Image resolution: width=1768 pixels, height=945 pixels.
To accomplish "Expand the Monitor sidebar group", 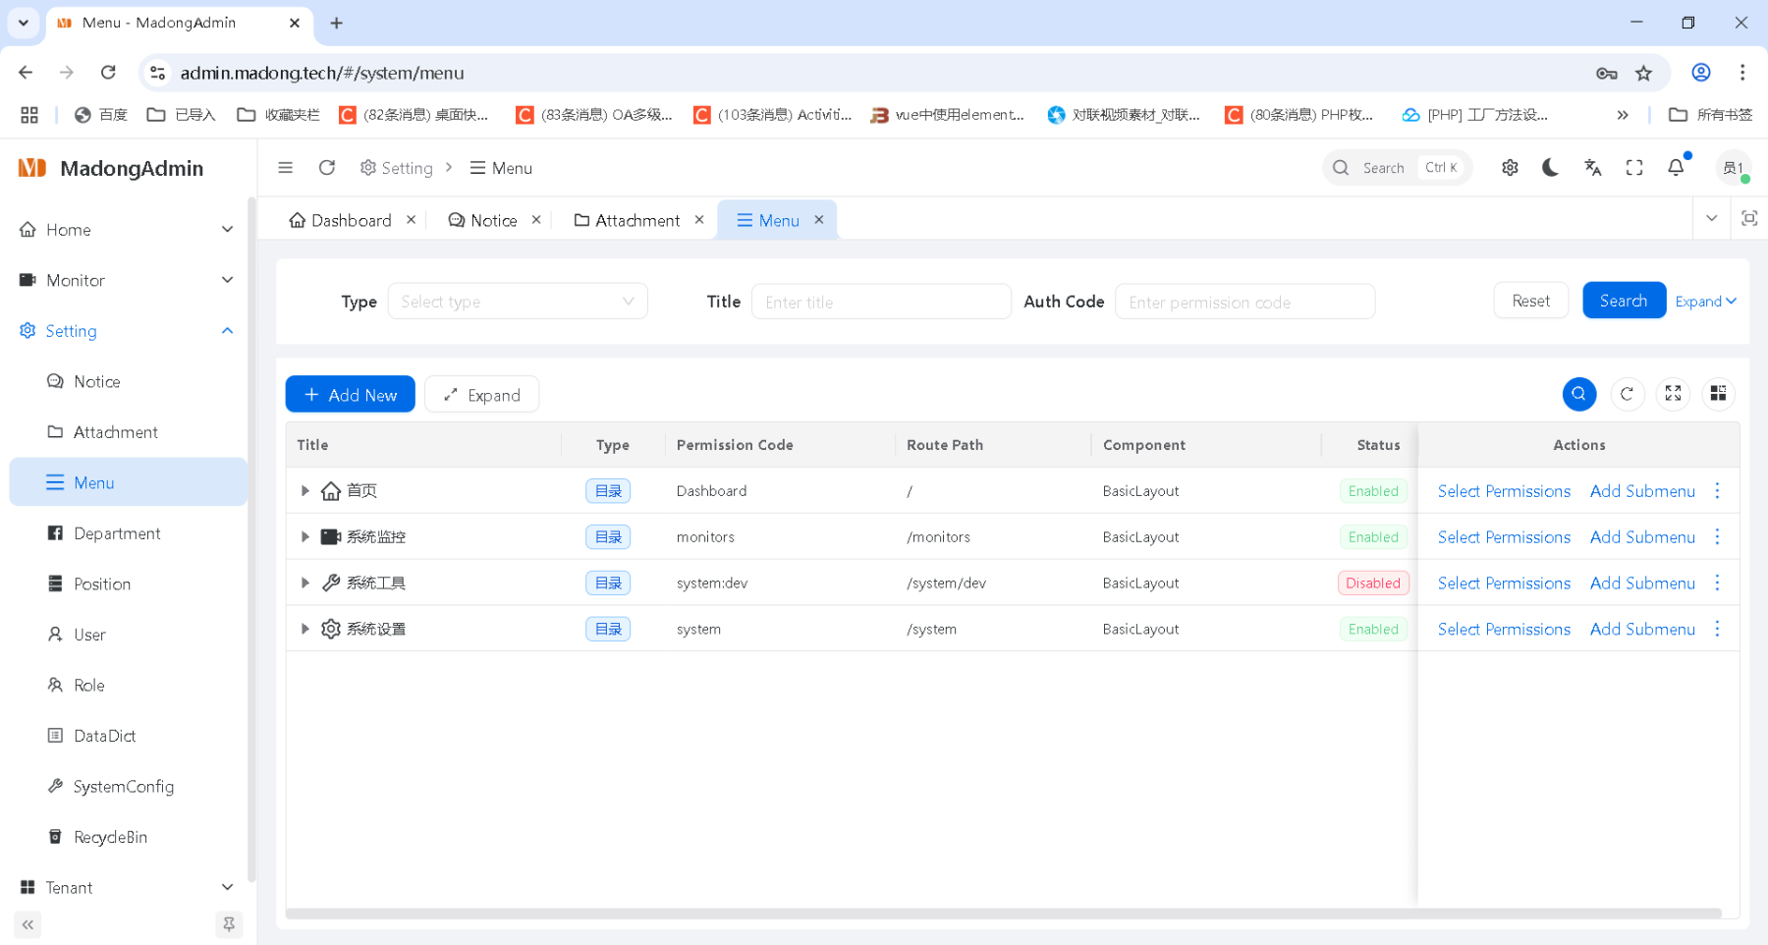I will click(128, 280).
